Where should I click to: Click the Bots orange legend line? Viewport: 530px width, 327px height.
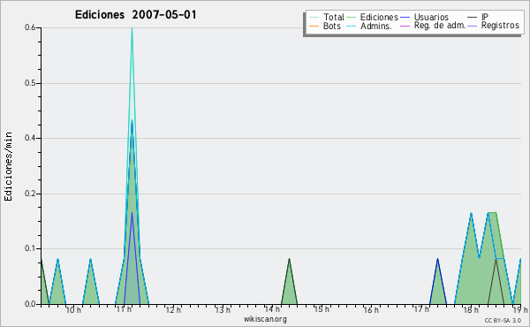point(314,26)
